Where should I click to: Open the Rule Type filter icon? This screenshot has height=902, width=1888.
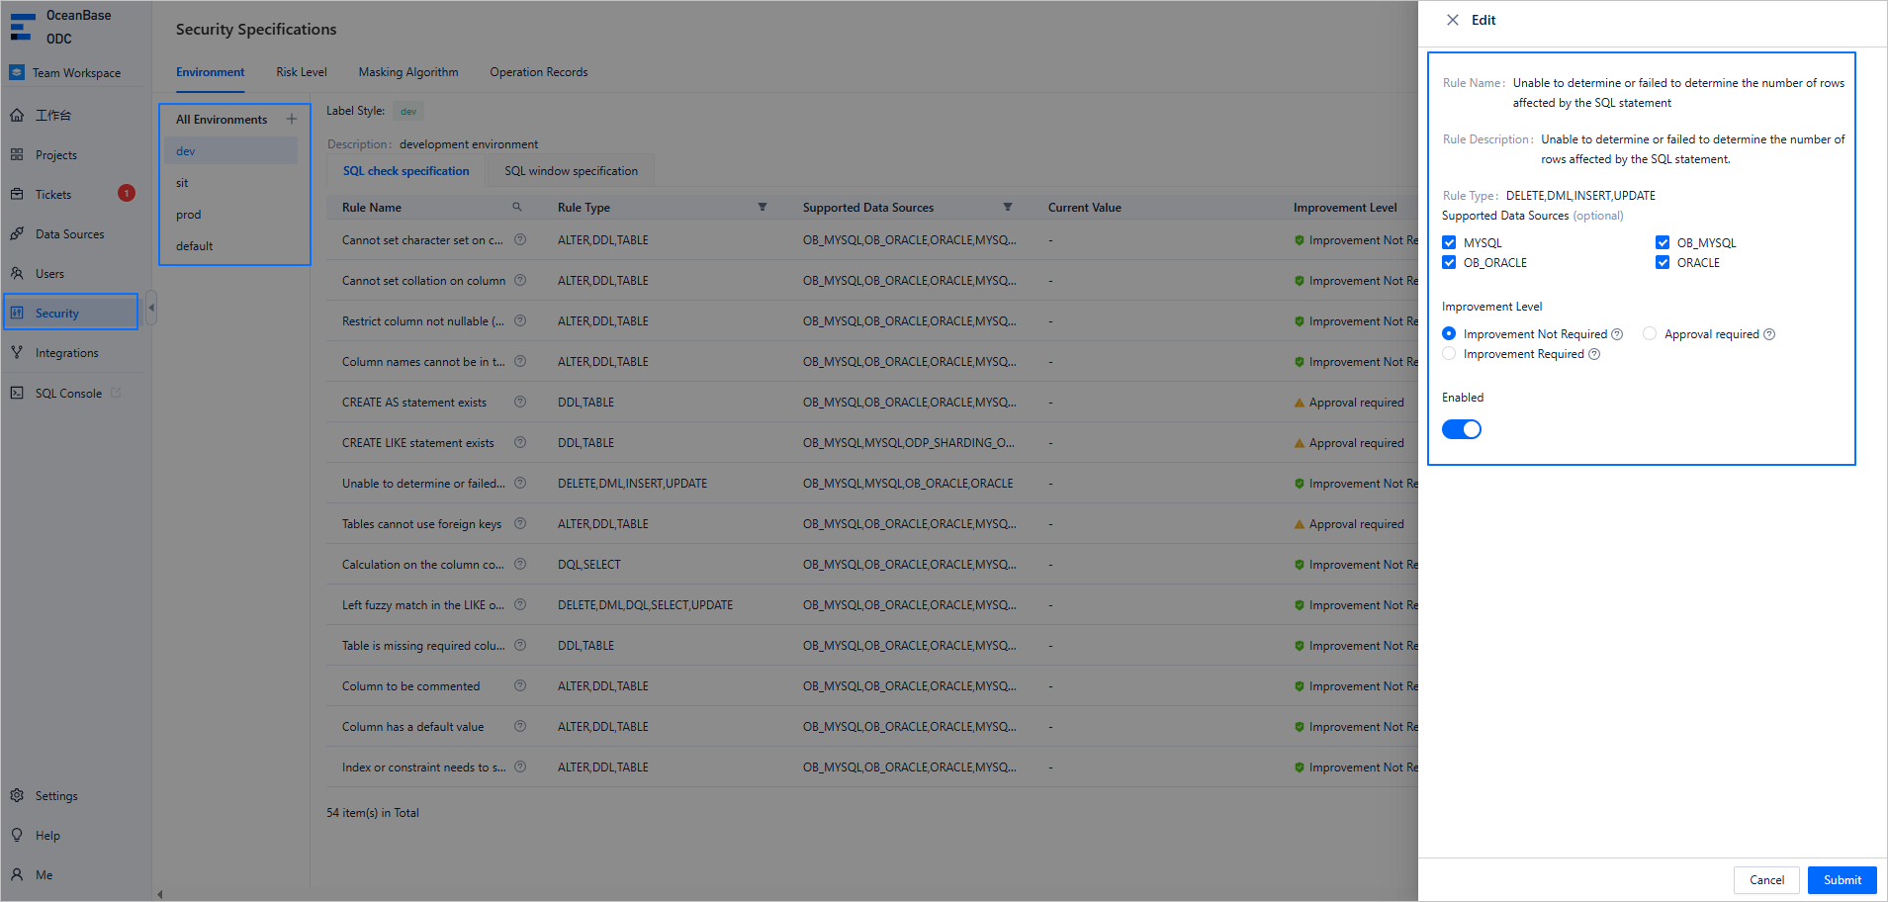click(x=762, y=207)
